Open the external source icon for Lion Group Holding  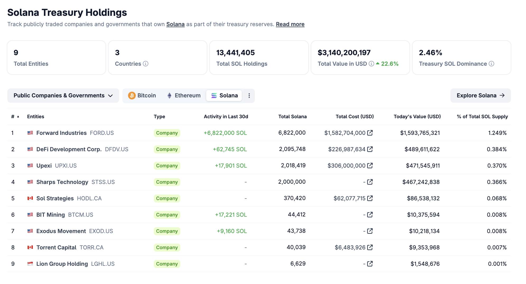click(x=370, y=264)
